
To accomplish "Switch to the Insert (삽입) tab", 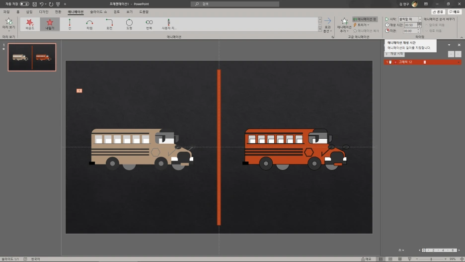I will coord(29,12).
